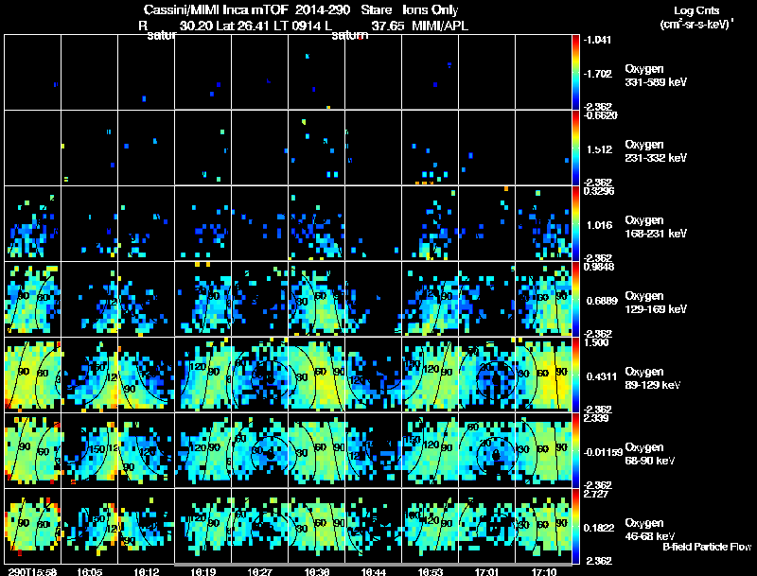Click the '37.65' L value in the header
This screenshot has width=757, height=576.
point(388,26)
